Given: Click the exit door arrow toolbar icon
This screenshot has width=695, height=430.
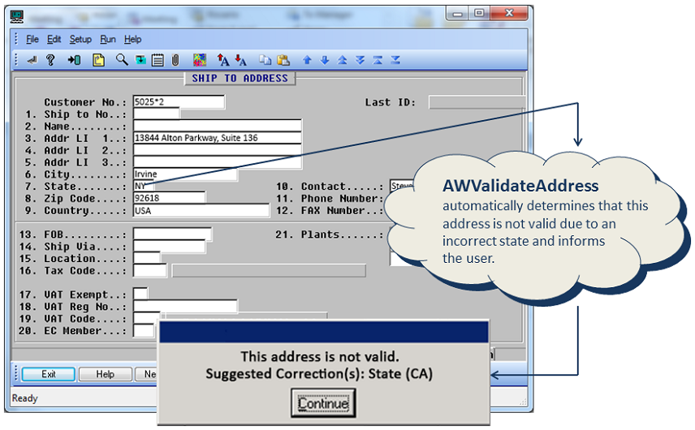Looking at the screenshot, I should coord(74,60).
